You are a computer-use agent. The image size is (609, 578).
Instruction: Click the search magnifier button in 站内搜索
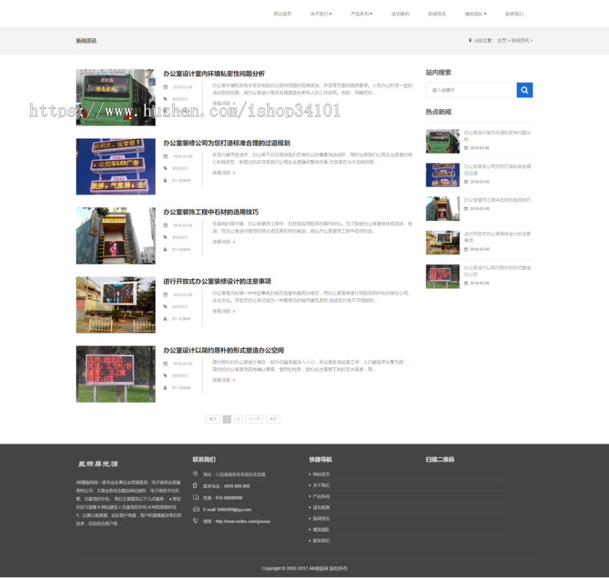[524, 90]
